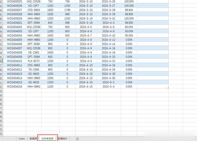Click cell WO2404014
The image size is (197, 141).
click(x=14, y=78)
